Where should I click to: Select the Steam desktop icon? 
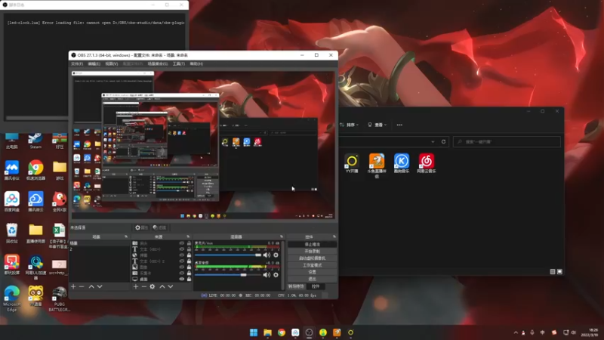(35, 141)
